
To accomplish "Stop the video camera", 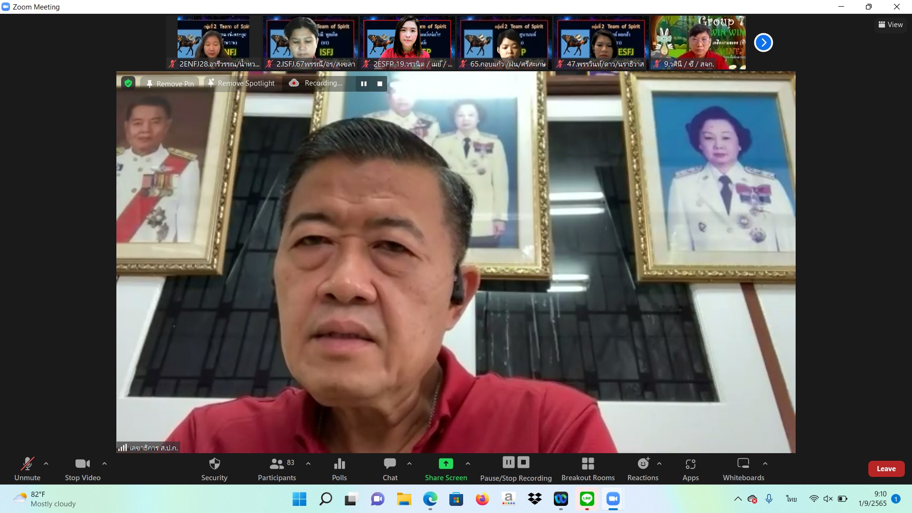I will [x=83, y=468].
